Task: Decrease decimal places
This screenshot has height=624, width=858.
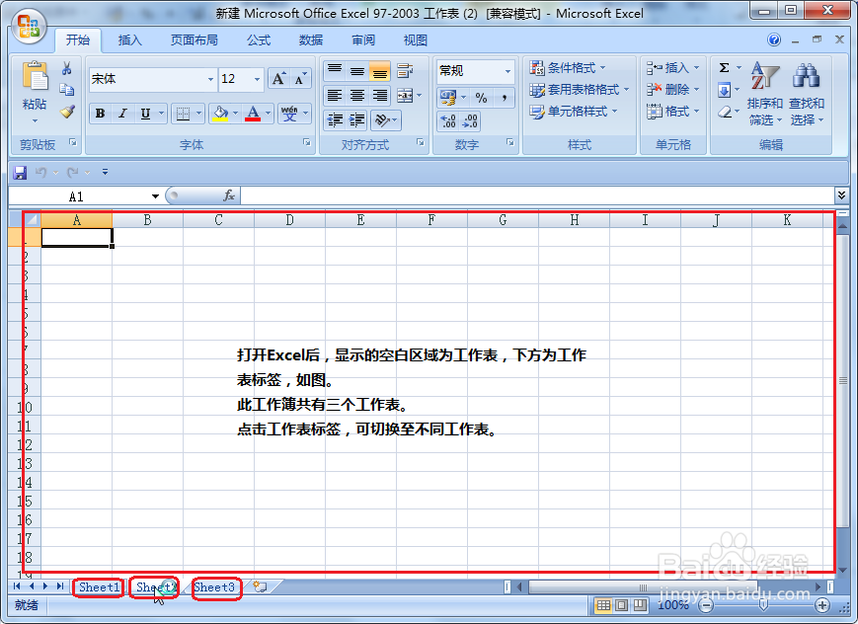Action: [470, 120]
